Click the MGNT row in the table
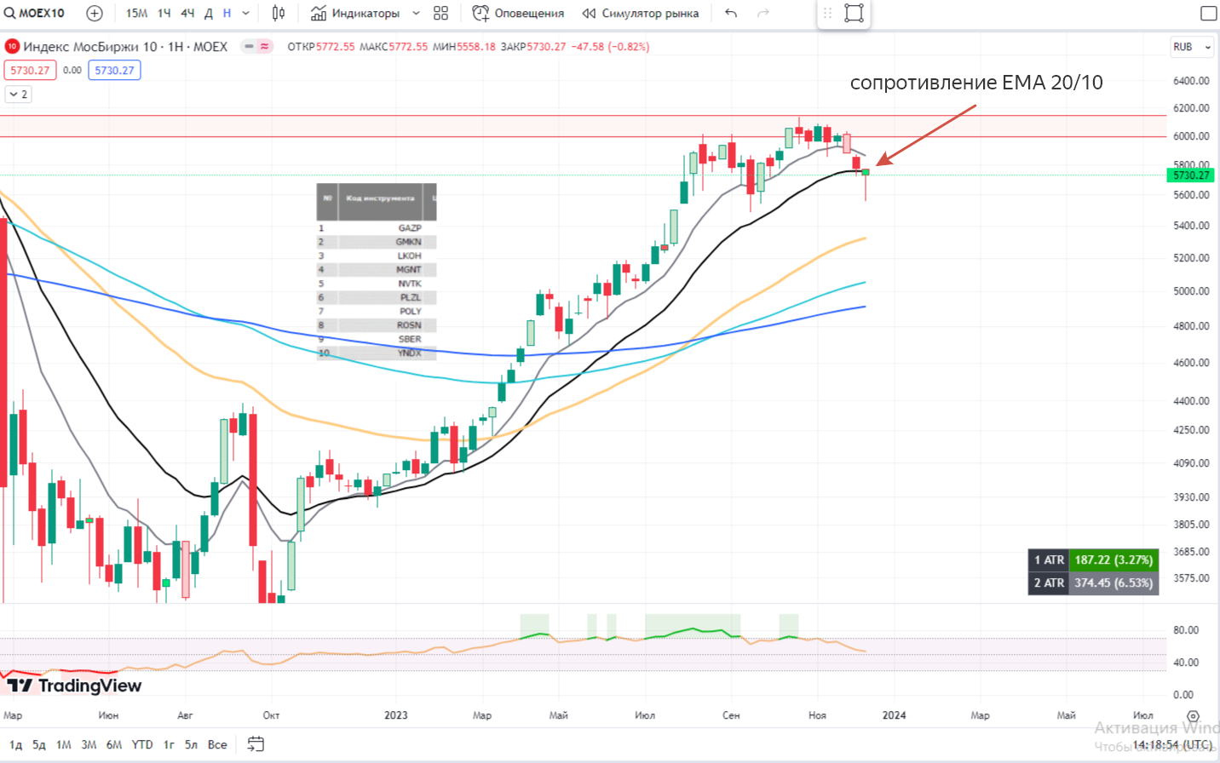 [x=377, y=270]
